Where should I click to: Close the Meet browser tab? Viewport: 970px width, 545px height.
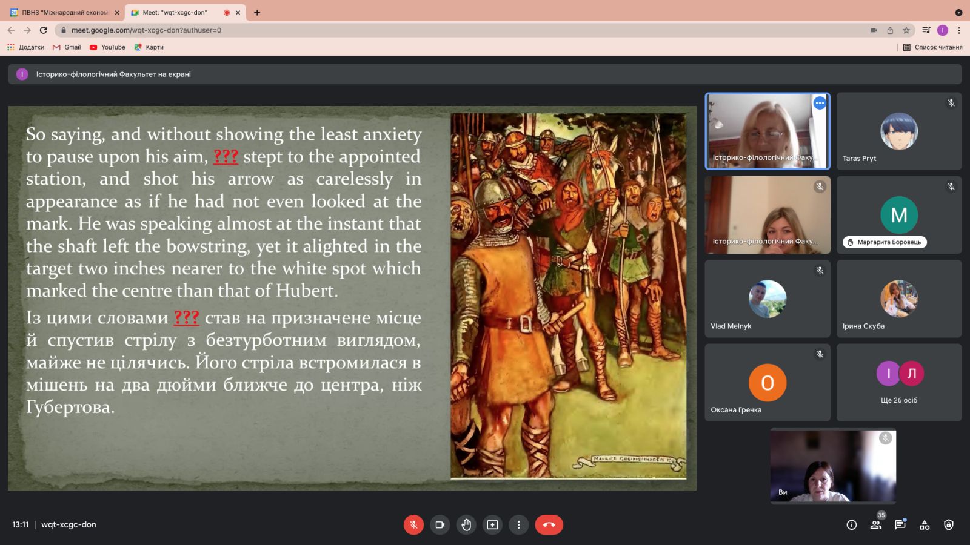[238, 12]
